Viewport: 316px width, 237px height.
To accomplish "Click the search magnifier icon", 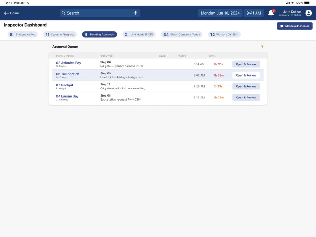I will (64, 13).
